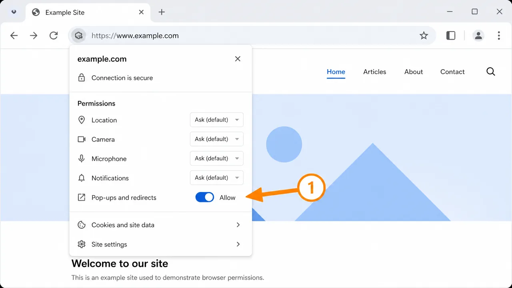
Task: Reload the page with the refresh icon
Action: (x=54, y=36)
